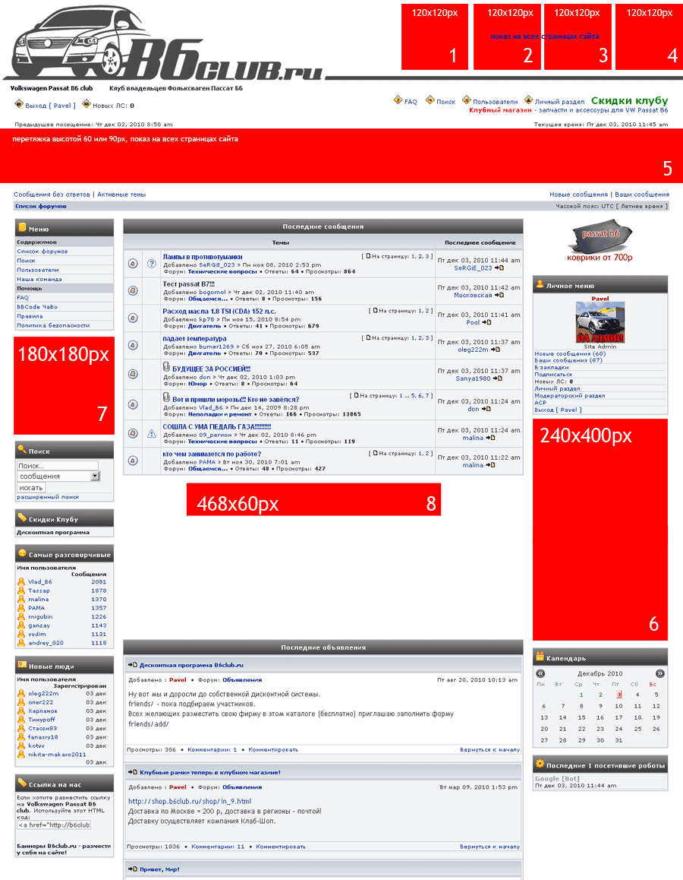
Task: Open the Сообщения без ответов link
Action: click(52, 195)
